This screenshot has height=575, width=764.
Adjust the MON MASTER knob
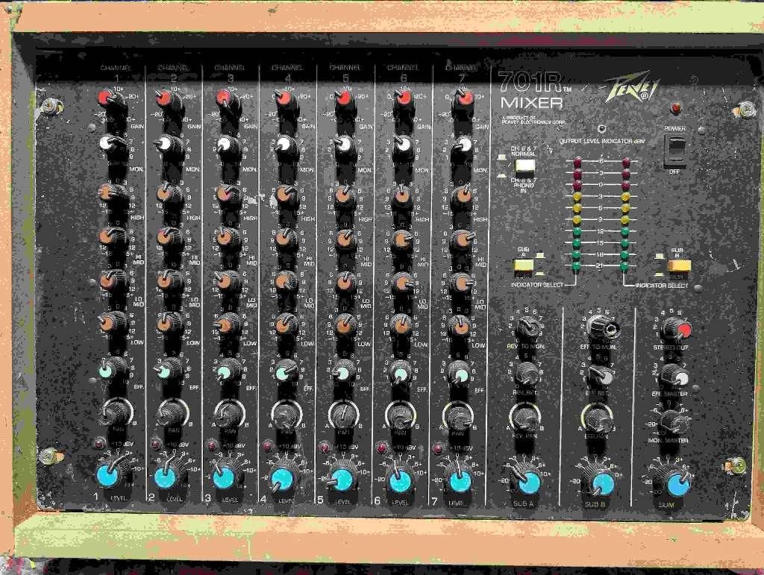click(x=674, y=421)
